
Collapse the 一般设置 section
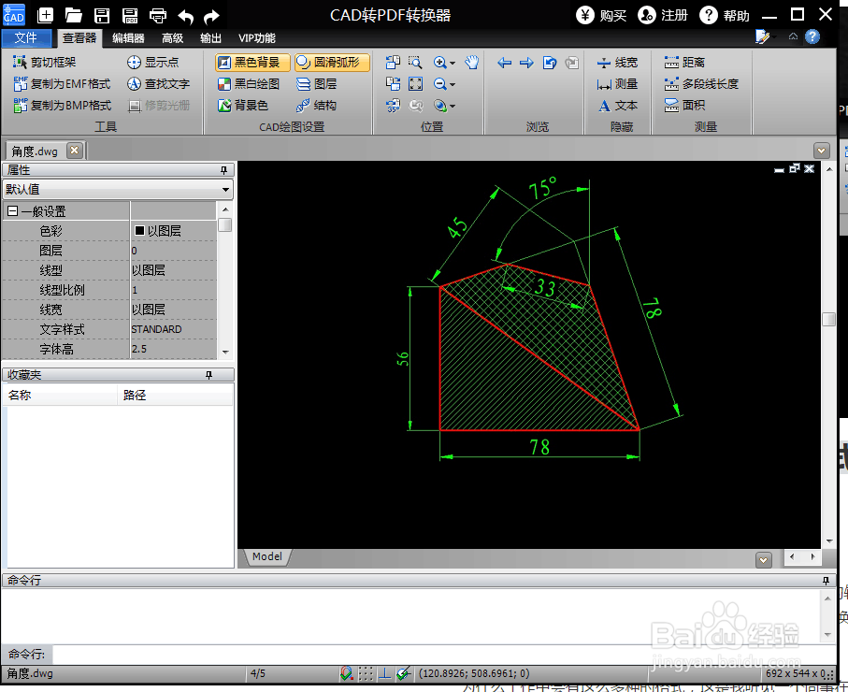[13, 211]
